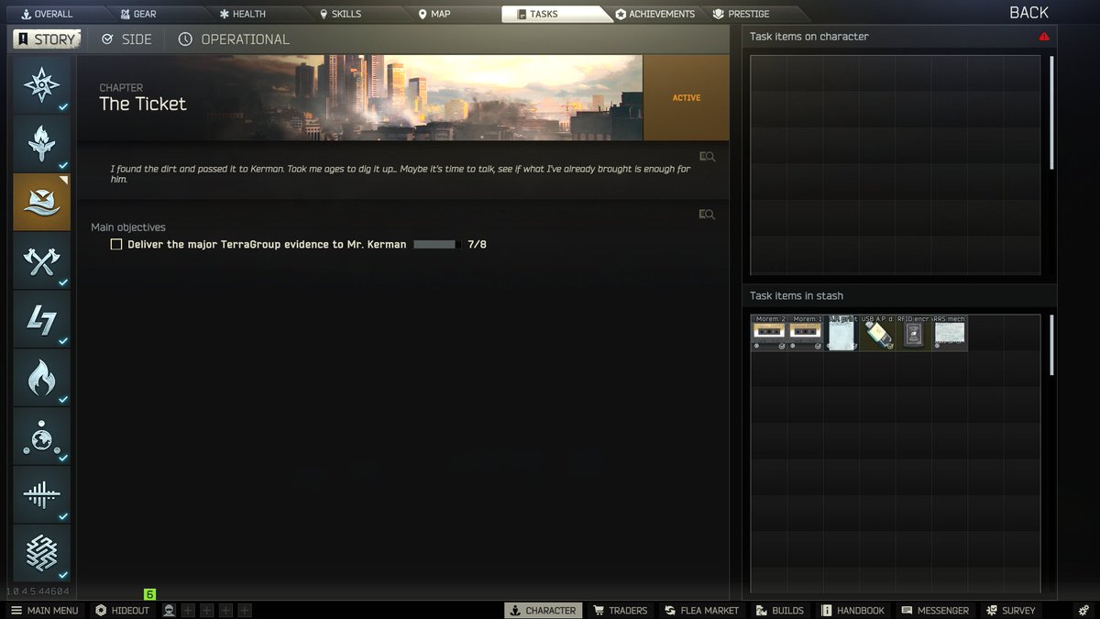Select the A.P. print paper item
This screenshot has height=619, width=1100.
(x=841, y=333)
